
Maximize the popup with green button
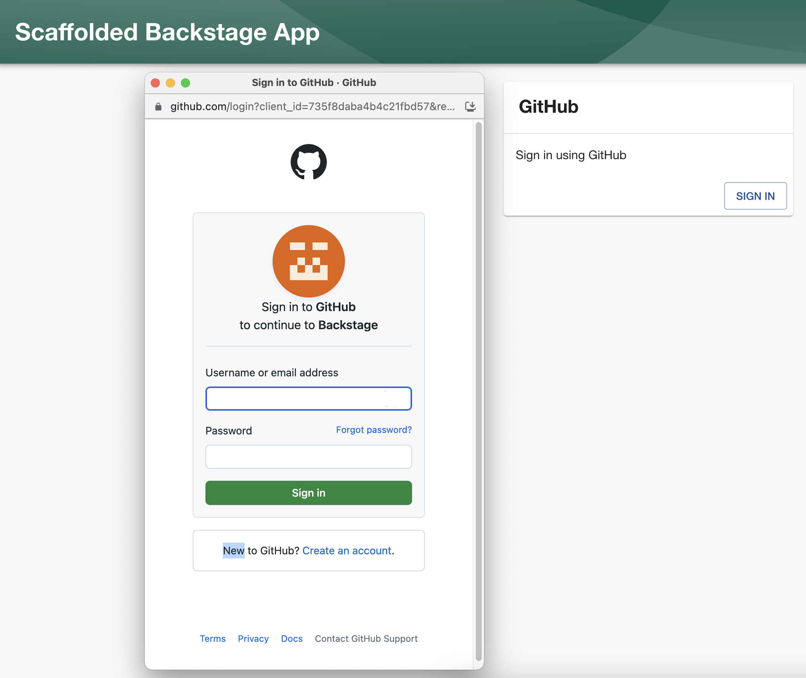(x=185, y=83)
